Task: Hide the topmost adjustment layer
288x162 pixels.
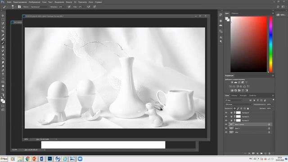Action: tap(226, 112)
